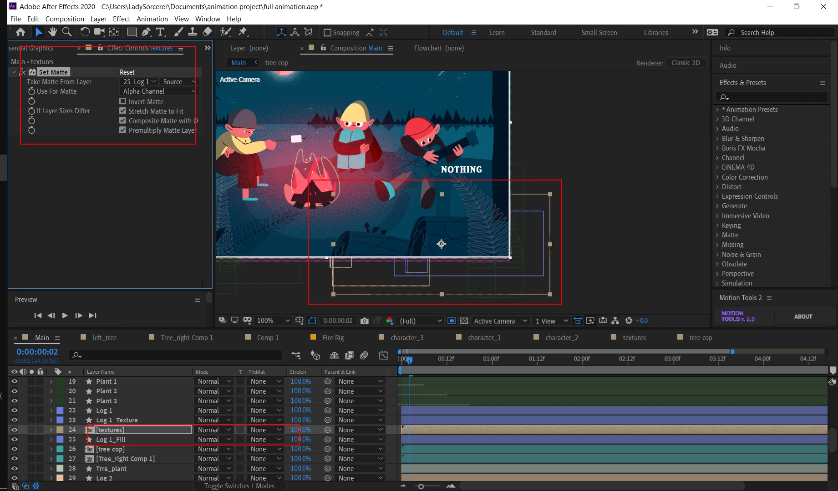The width and height of the screenshot is (838, 491).
Task: Select the Eraser tool
Action: point(207,32)
